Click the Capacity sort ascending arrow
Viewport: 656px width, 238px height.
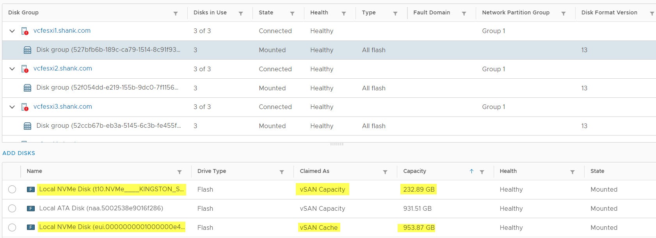(x=471, y=171)
